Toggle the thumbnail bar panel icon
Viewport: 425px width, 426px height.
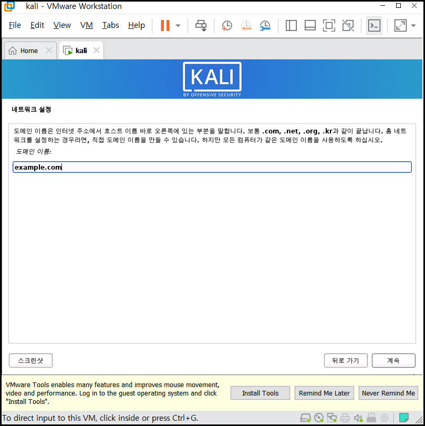(310, 26)
